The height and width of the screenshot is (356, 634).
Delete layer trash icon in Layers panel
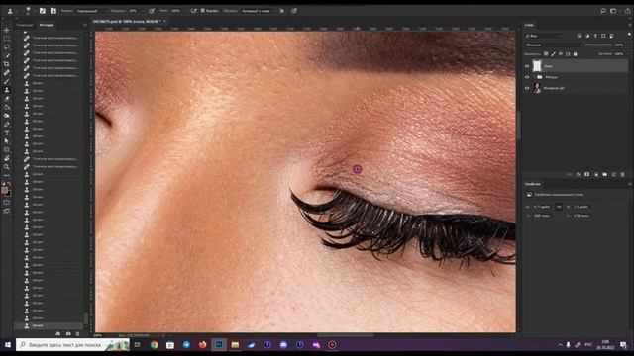pyautogui.click(x=623, y=174)
